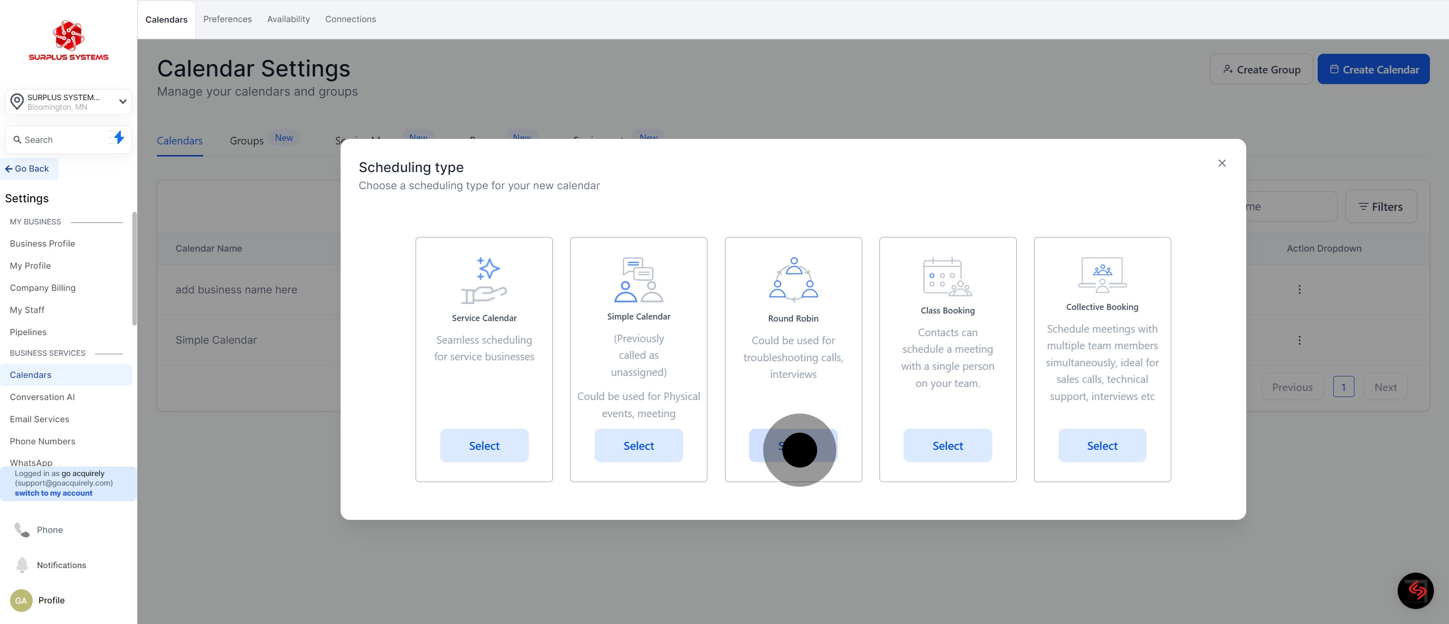1449x624 pixels.
Task: Click the Class Booking calendar icon
Action: click(x=947, y=277)
